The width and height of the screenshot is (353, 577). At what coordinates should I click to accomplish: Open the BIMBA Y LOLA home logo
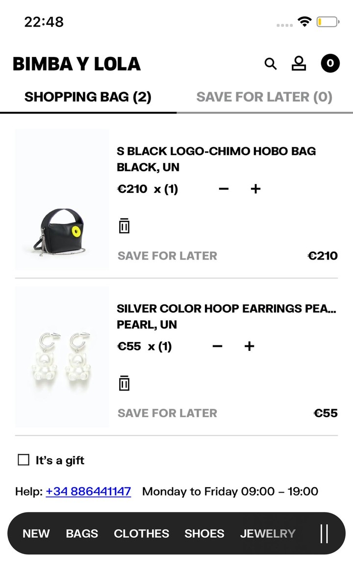click(x=76, y=63)
